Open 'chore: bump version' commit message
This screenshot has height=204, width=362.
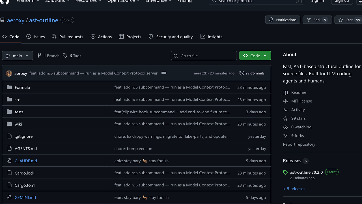pyautogui.click(x=133, y=148)
